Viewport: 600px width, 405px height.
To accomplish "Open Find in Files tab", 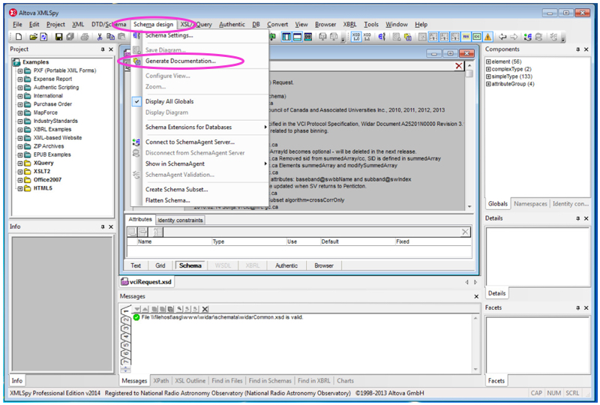I will point(227,381).
